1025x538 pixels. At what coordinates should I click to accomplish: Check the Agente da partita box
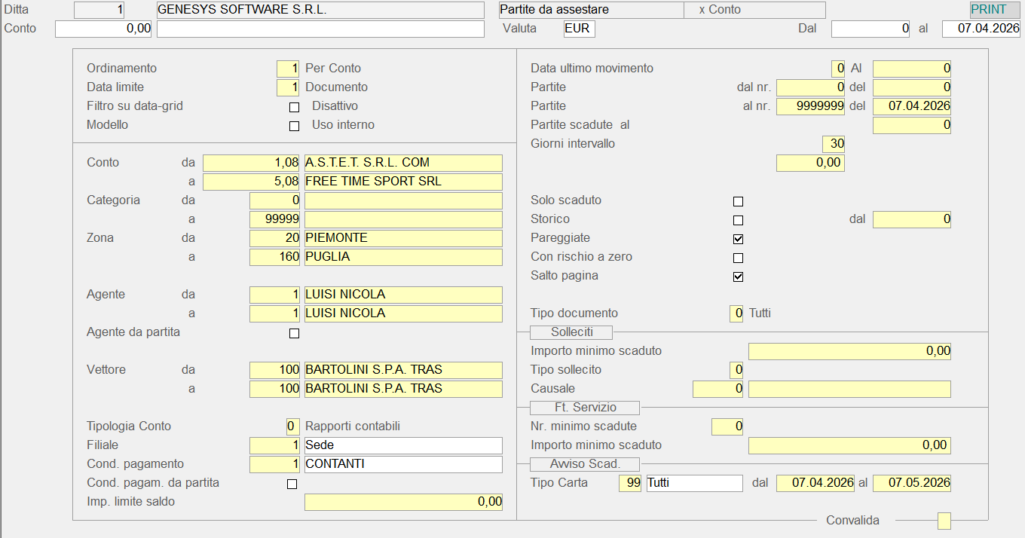295,333
